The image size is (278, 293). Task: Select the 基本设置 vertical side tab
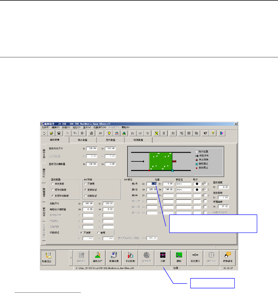click(44, 154)
